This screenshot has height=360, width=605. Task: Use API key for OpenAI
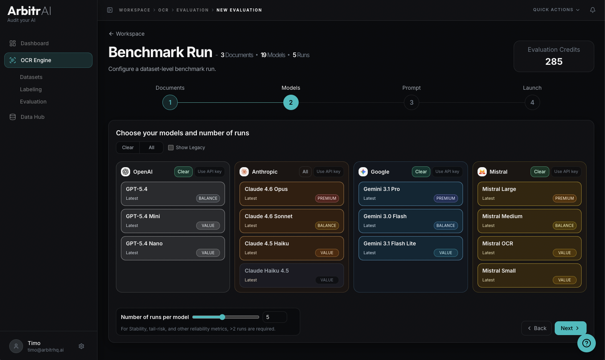(x=210, y=172)
